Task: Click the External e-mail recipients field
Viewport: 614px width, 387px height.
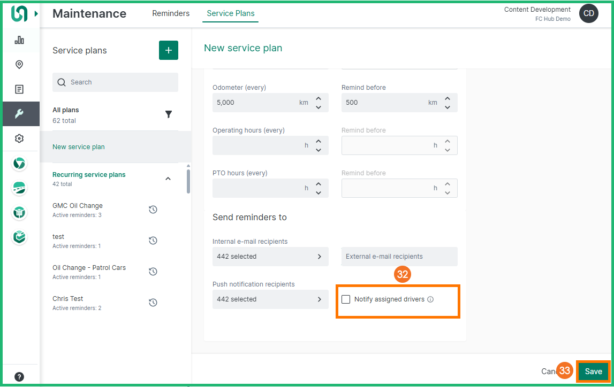Action: pyautogui.click(x=399, y=257)
